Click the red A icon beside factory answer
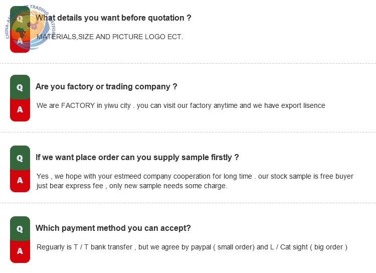Screen dimensions: 376x273 tap(20, 110)
